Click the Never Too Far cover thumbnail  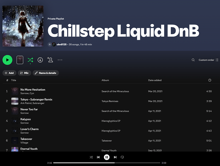click(x=15, y=111)
